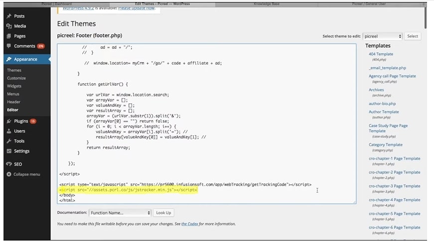Image resolution: width=434 pixels, height=246 pixels.
Task: Open cro-chapter-5 Page Template
Action: pos(395,214)
